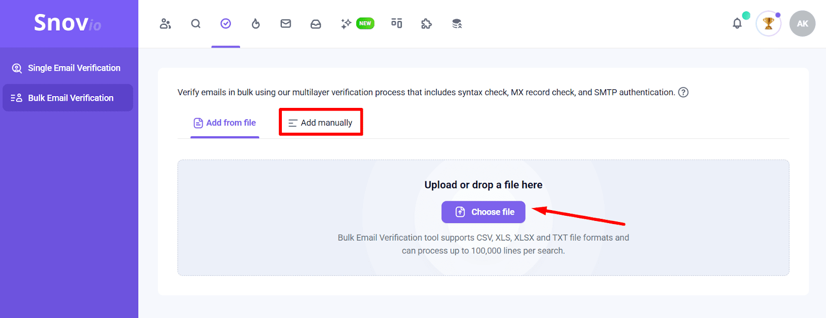Open the stacked coins credits icon
The width and height of the screenshot is (826, 318).
pos(457,24)
